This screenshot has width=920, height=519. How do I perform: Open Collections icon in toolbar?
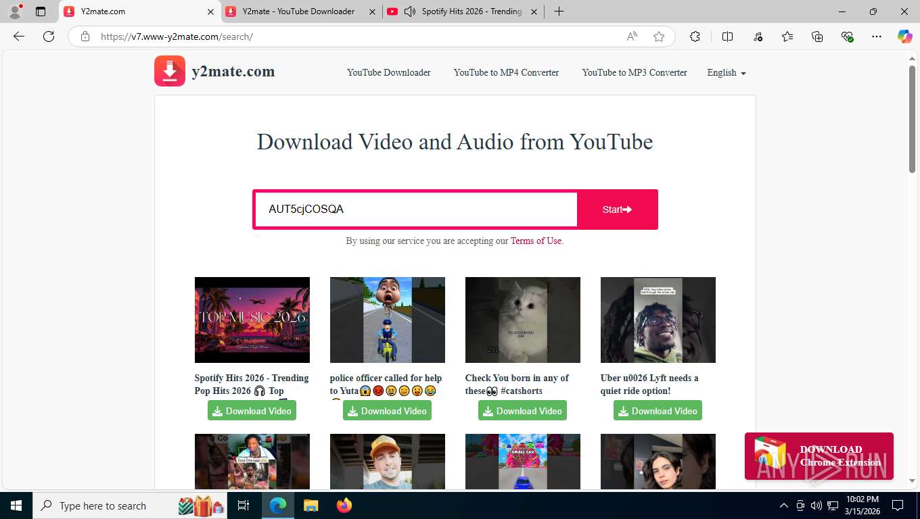coord(817,36)
